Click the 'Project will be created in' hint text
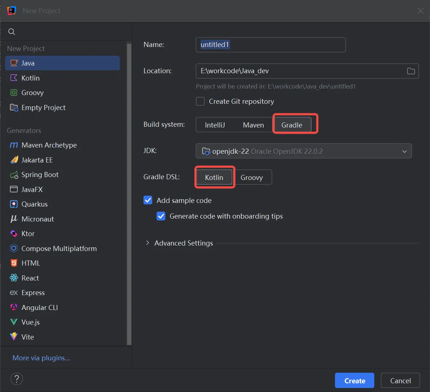 276,86
